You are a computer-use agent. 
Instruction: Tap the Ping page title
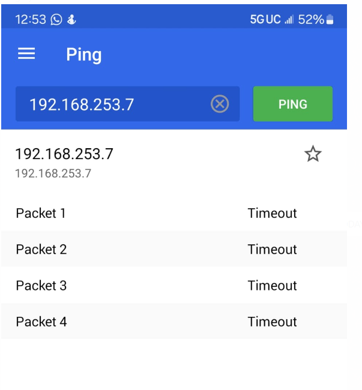coord(84,55)
